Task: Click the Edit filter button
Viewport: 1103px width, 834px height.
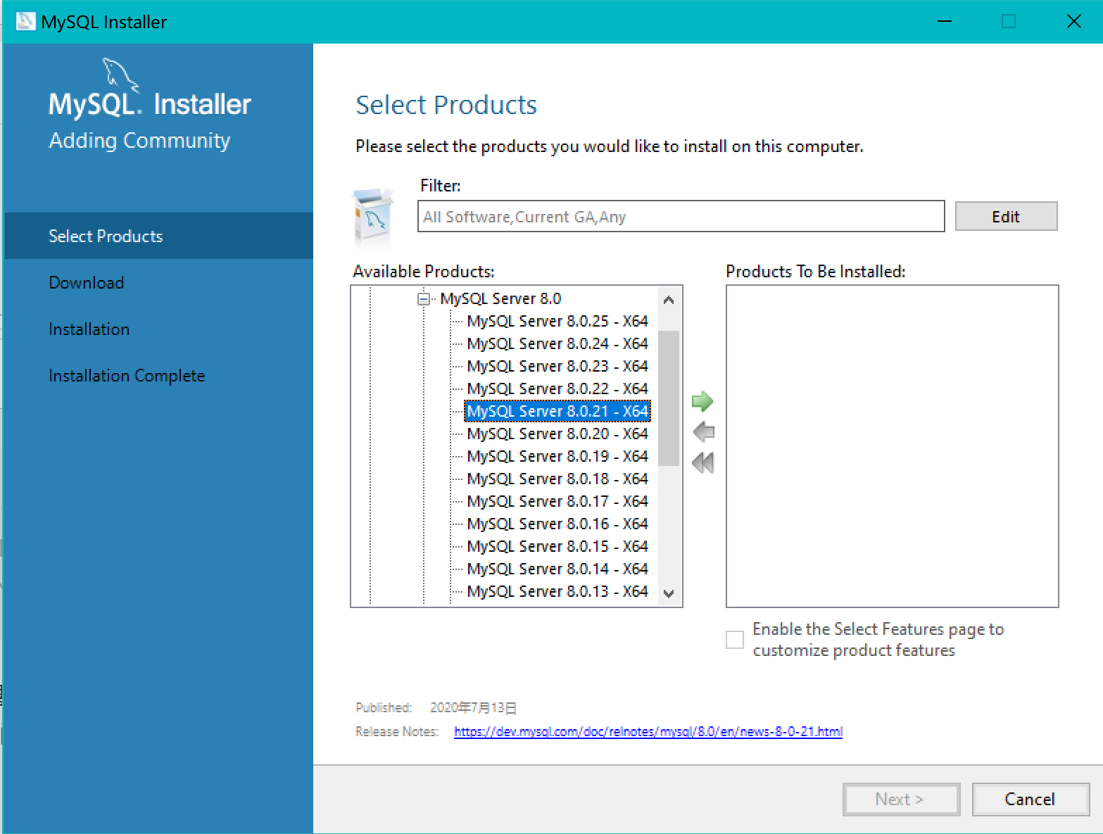Action: pos(1006,216)
